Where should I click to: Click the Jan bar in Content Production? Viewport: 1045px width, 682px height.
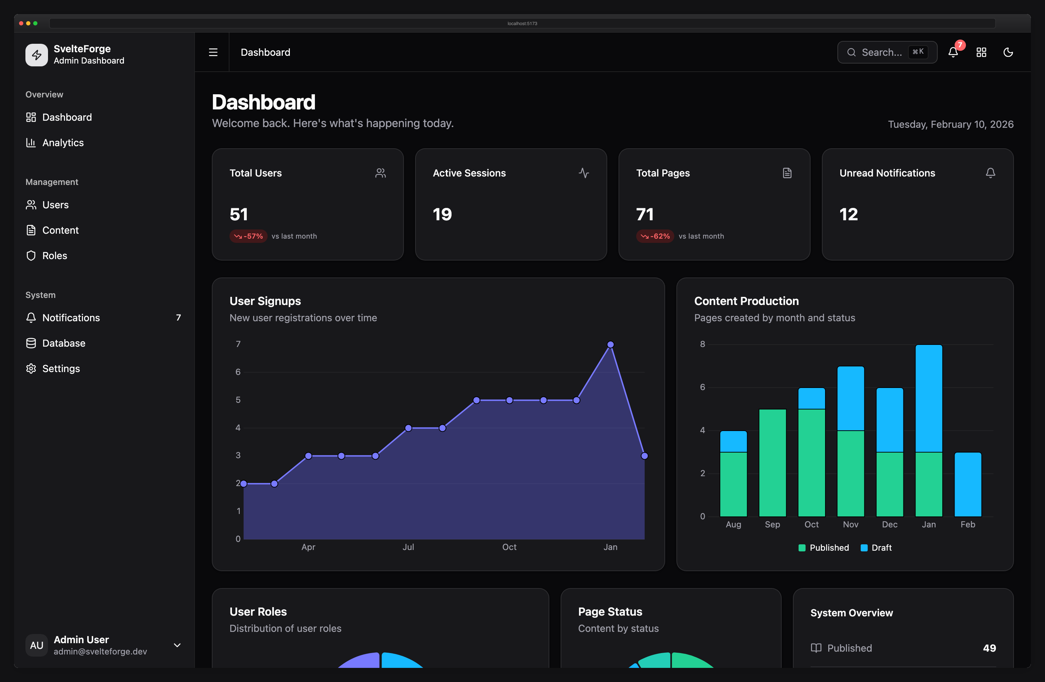coord(928,430)
